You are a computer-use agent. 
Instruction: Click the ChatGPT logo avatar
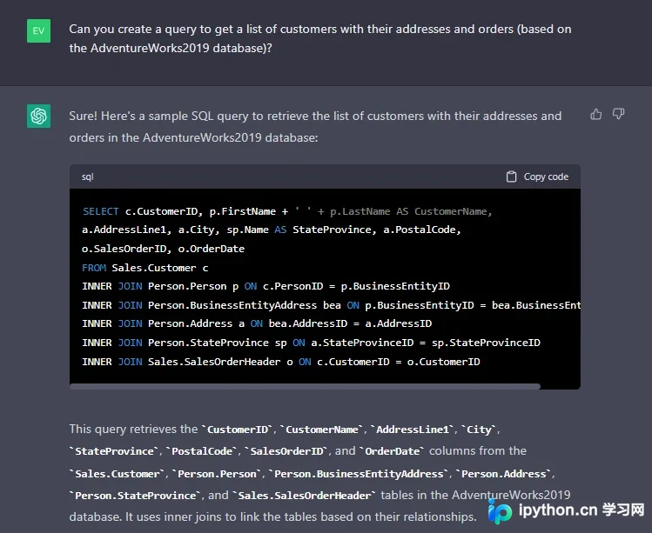click(x=38, y=116)
